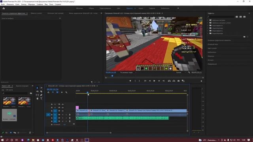
Task: Toggle Linked Selection in timeline
Action: coord(57,92)
